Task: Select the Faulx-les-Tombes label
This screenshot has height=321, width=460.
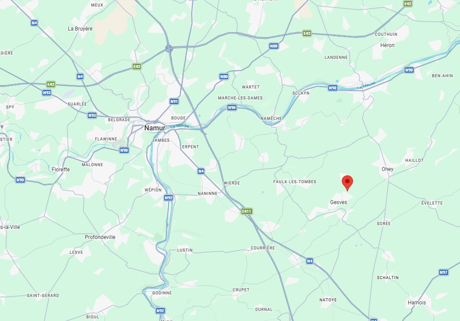Action: click(295, 182)
